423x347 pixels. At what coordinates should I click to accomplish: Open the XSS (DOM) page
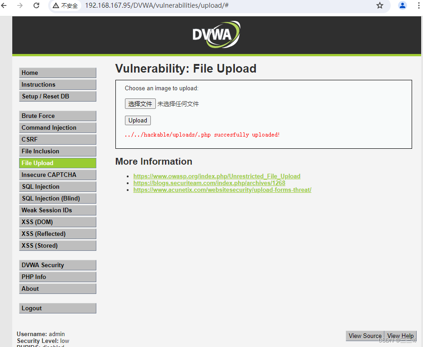click(58, 222)
